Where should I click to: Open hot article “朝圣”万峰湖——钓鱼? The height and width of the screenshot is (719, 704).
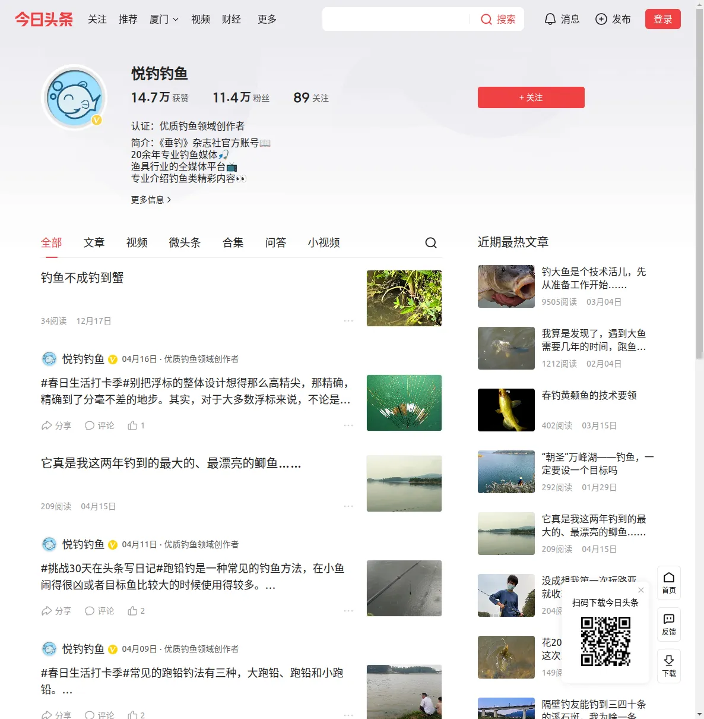tap(598, 463)
